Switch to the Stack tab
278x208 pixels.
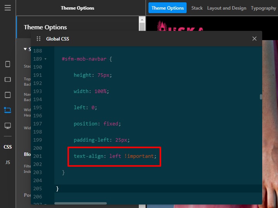click(197, 8)
